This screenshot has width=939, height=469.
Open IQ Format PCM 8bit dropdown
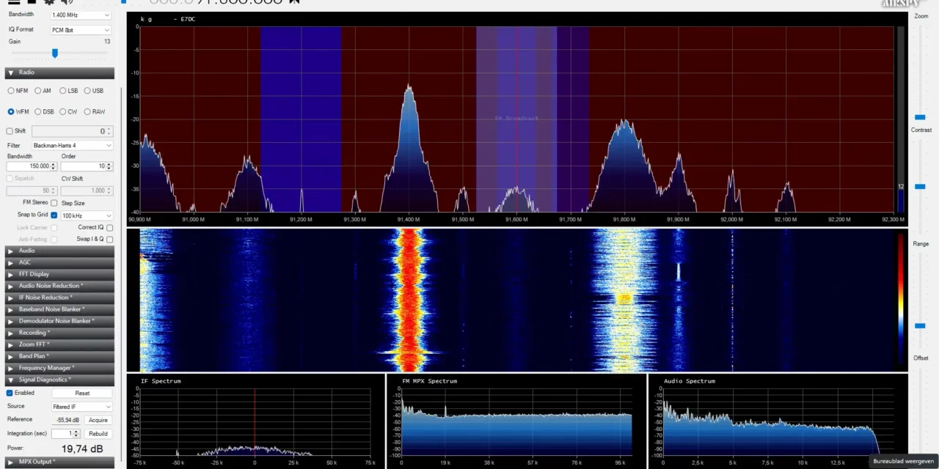(81, 30)
